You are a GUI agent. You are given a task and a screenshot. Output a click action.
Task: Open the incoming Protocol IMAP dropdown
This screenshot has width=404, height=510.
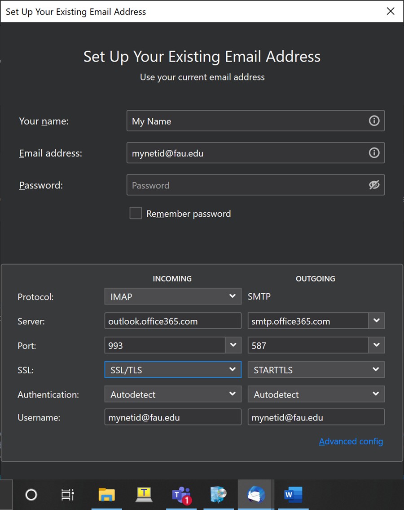point(173,296)
